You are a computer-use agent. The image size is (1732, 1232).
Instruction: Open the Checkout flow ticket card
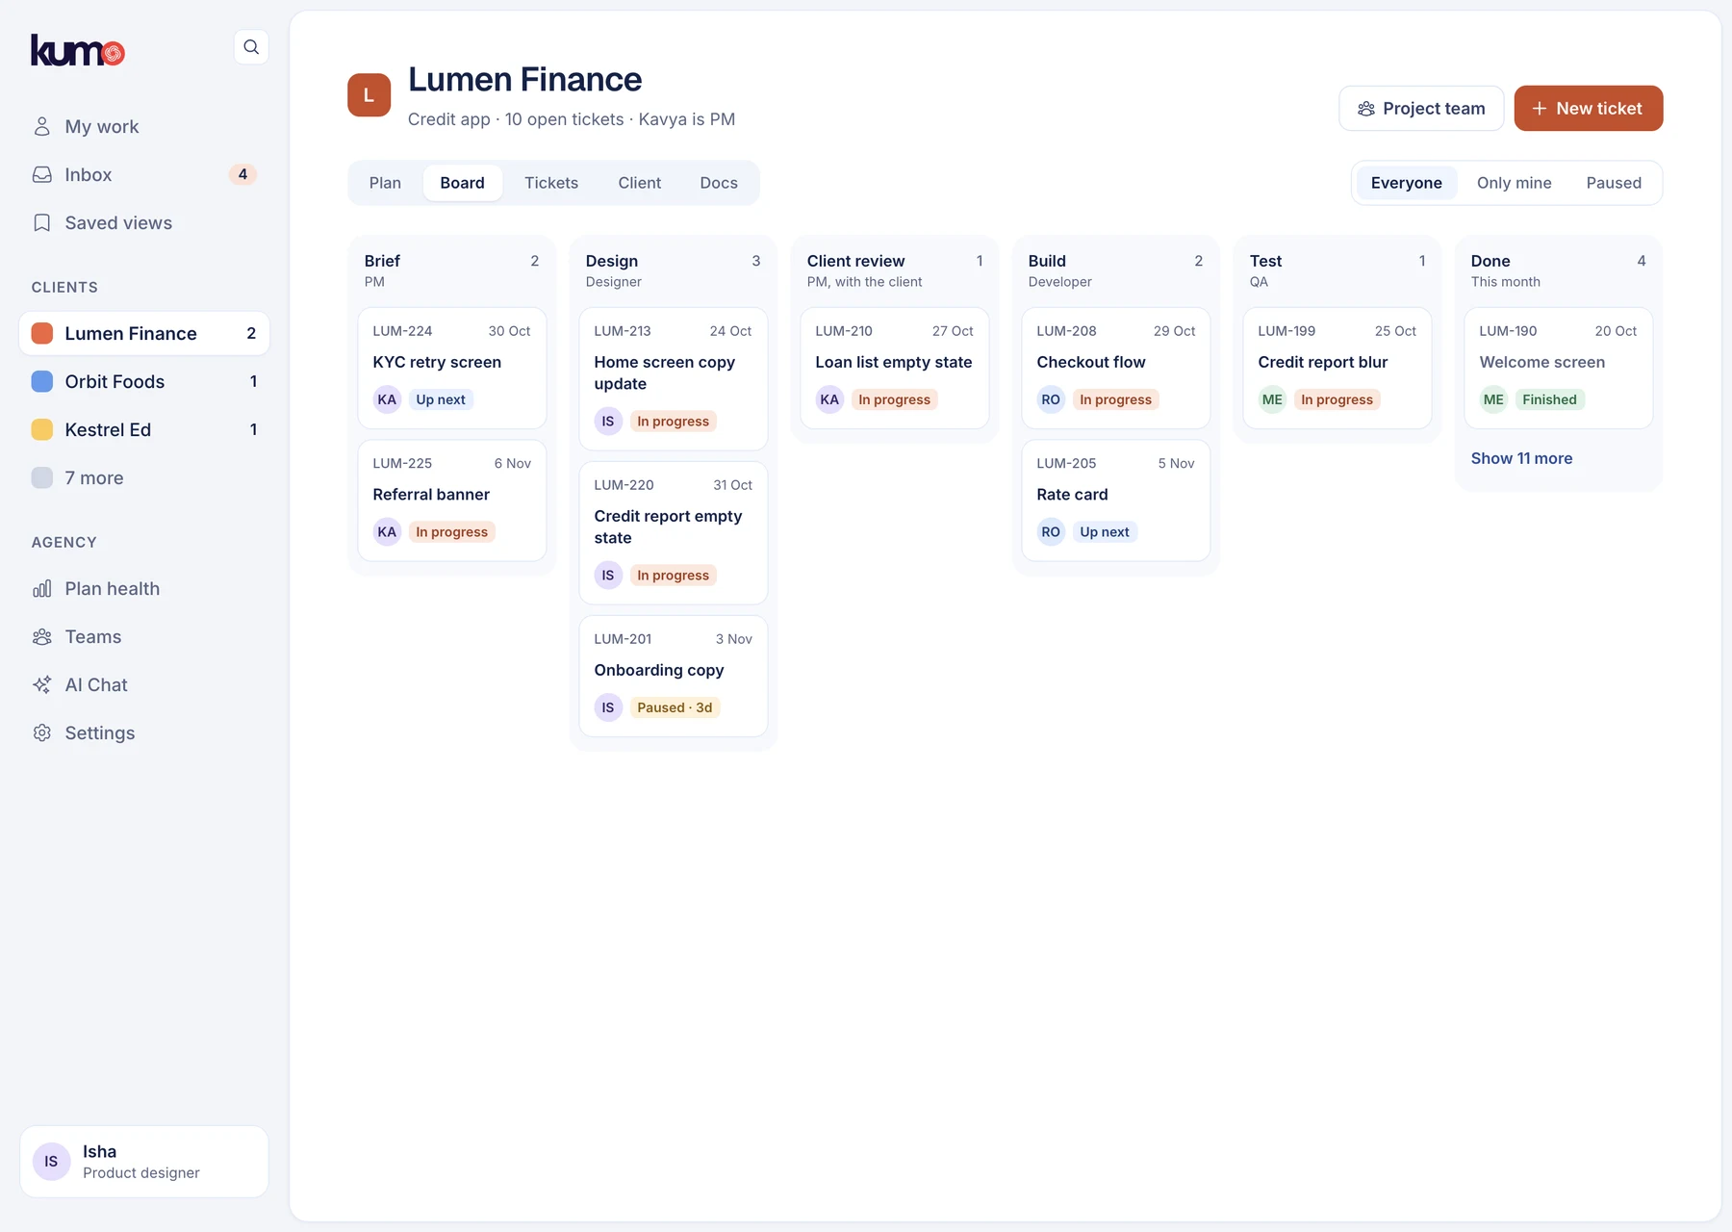[x=1116, y=368]
